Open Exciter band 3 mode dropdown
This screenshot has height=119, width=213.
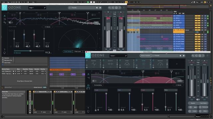(x=147, y=90)
